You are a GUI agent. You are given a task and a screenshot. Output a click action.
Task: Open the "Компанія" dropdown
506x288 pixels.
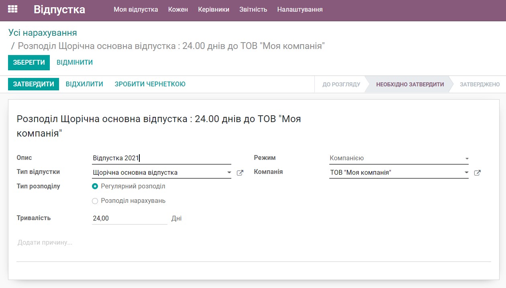pos(466,172)
